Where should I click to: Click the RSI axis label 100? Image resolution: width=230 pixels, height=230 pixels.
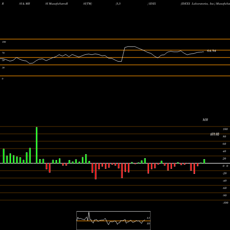pos(4,42)
